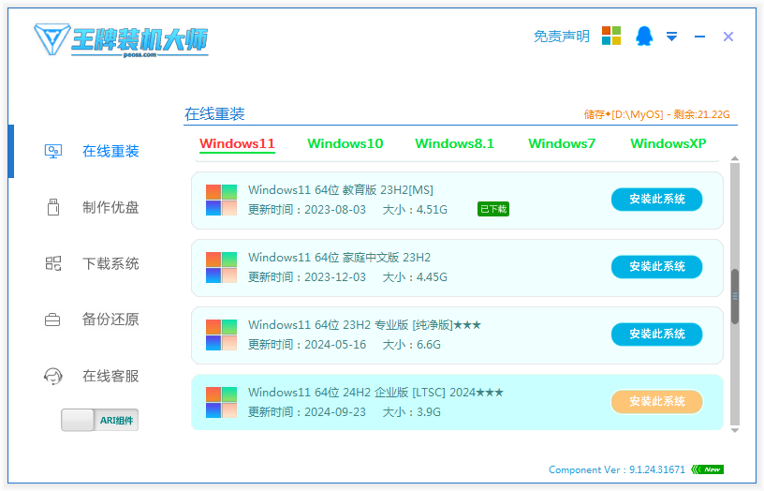This screenshot has height=491, width=764.
Task: Expand the title bar dropdown menu arrow
Action: [x=672, y=37]
